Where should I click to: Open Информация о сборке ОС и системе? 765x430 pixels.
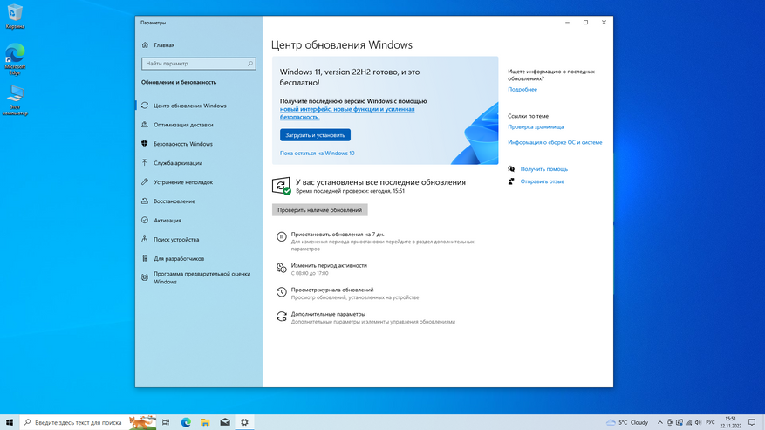tap(555, 142)
